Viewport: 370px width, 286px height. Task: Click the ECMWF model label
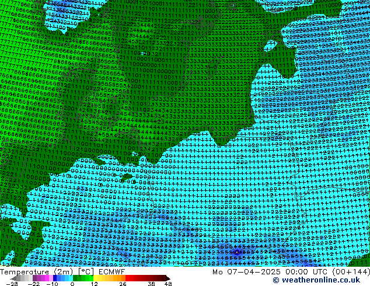pyautogui.click(x=111, y=272)
